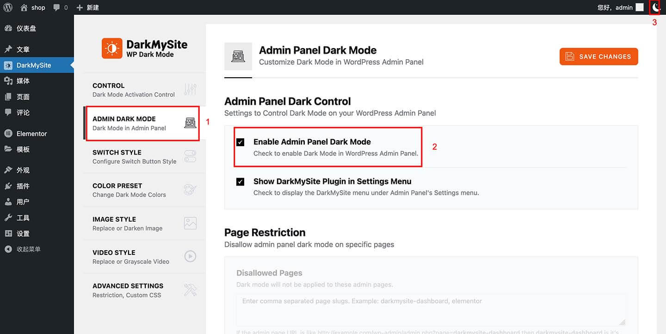The height and width of the screenshot is (334, 666).
Task: Open 页面 pages menu
Action: (x=37, y=97)
